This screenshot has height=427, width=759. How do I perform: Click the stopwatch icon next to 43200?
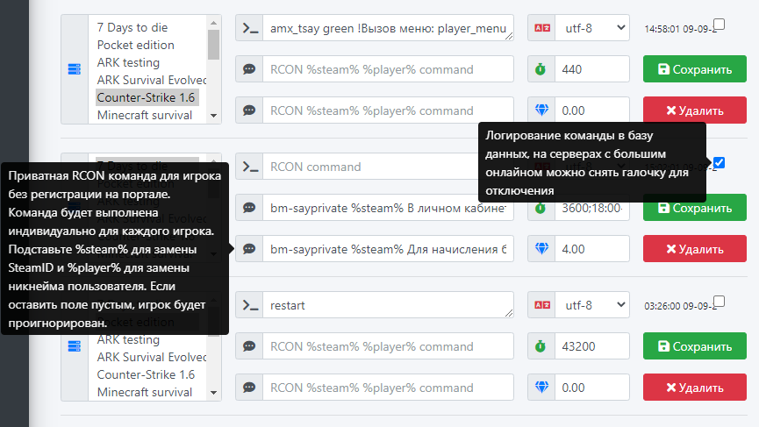coord(541,346)
